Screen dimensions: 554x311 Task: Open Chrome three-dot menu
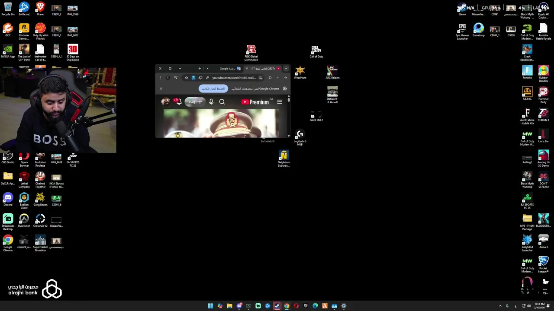160,78
